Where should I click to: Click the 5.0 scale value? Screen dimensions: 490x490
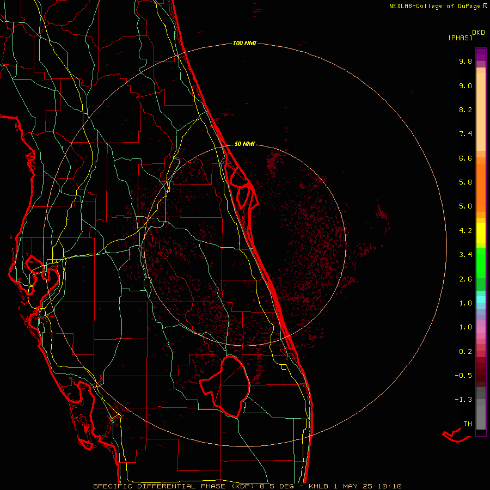[x=465, y=206]
